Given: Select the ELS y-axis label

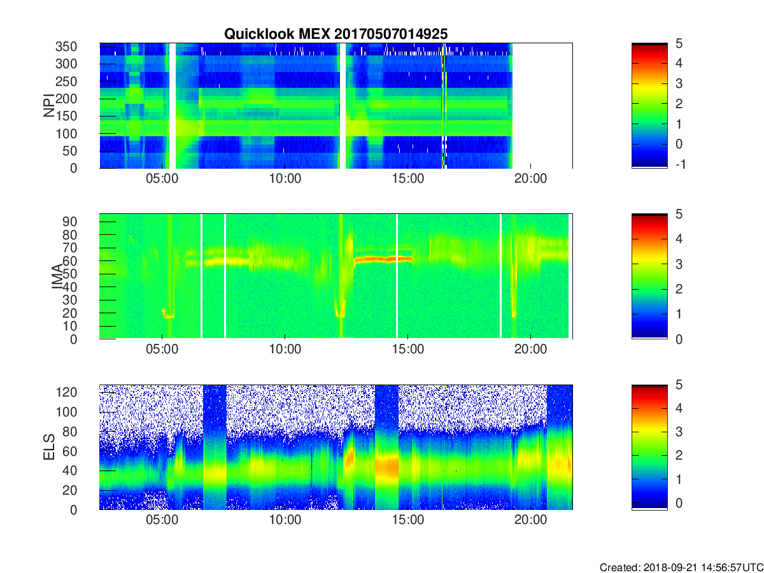Looking at the screenshot, I should pyautogui.click(x=48, y=447).
